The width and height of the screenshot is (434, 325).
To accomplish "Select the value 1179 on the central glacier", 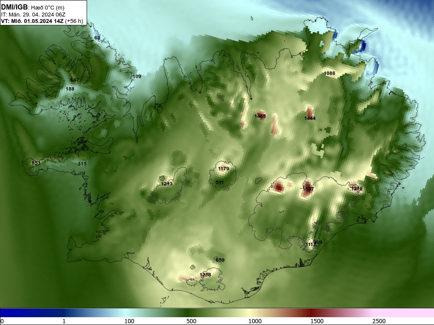I will tap(224, 169).
